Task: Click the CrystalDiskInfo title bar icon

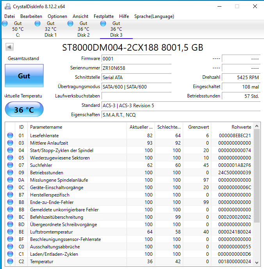Action: click(8, 6)
